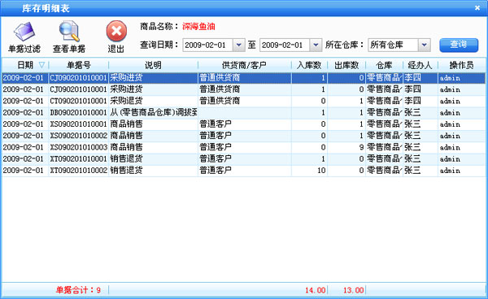Sort by 入库数 column header
The image size is (488, 299).
click(309, 65)
